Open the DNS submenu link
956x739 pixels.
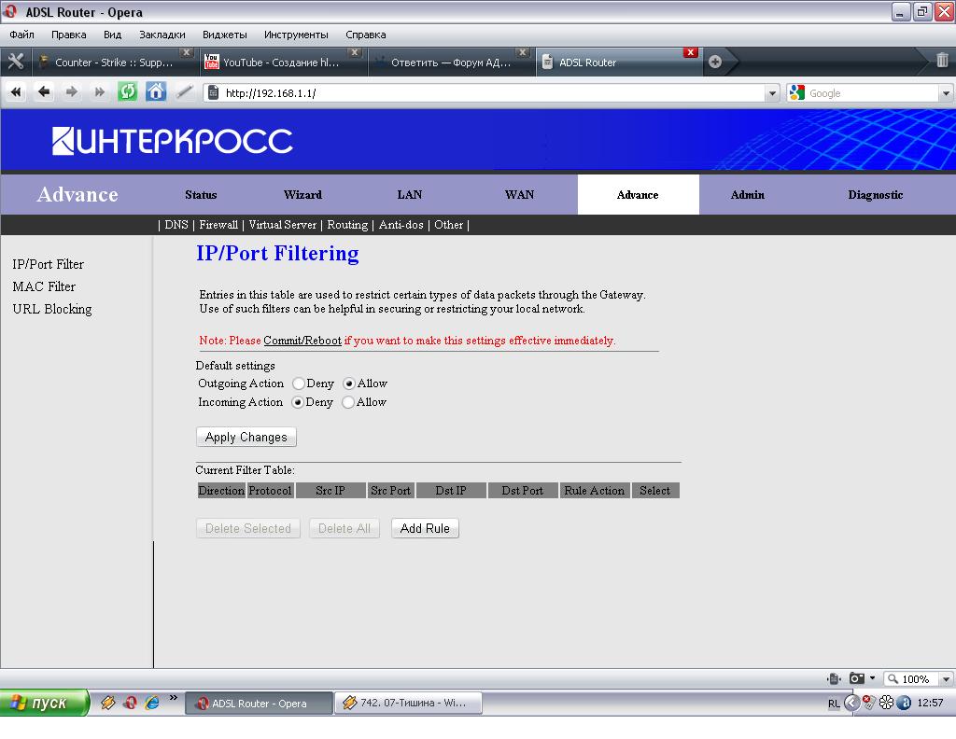(176, 225)
